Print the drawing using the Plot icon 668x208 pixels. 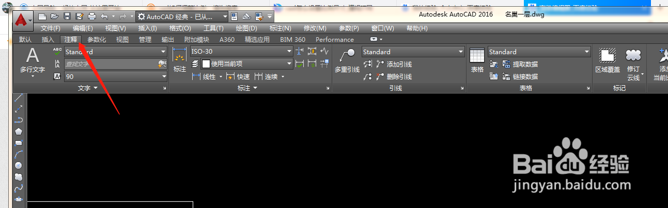point(91,17)
